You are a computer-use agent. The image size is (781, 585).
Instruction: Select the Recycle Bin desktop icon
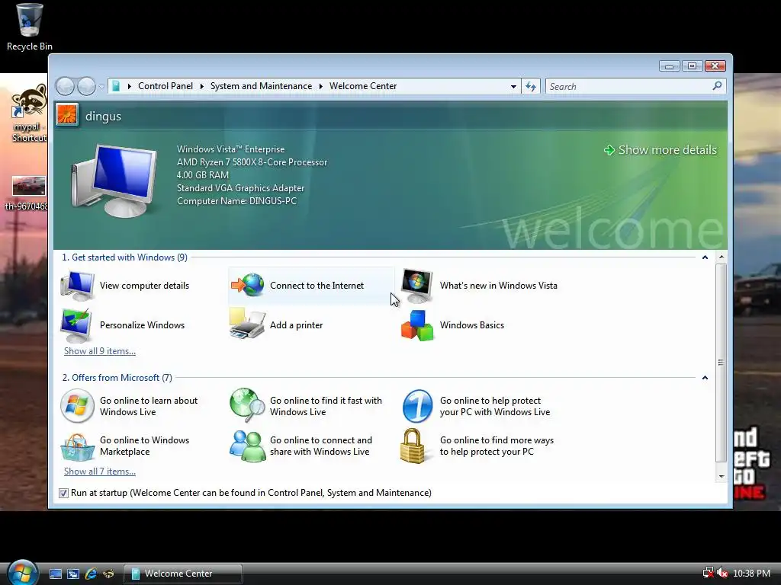coord(30,27)
